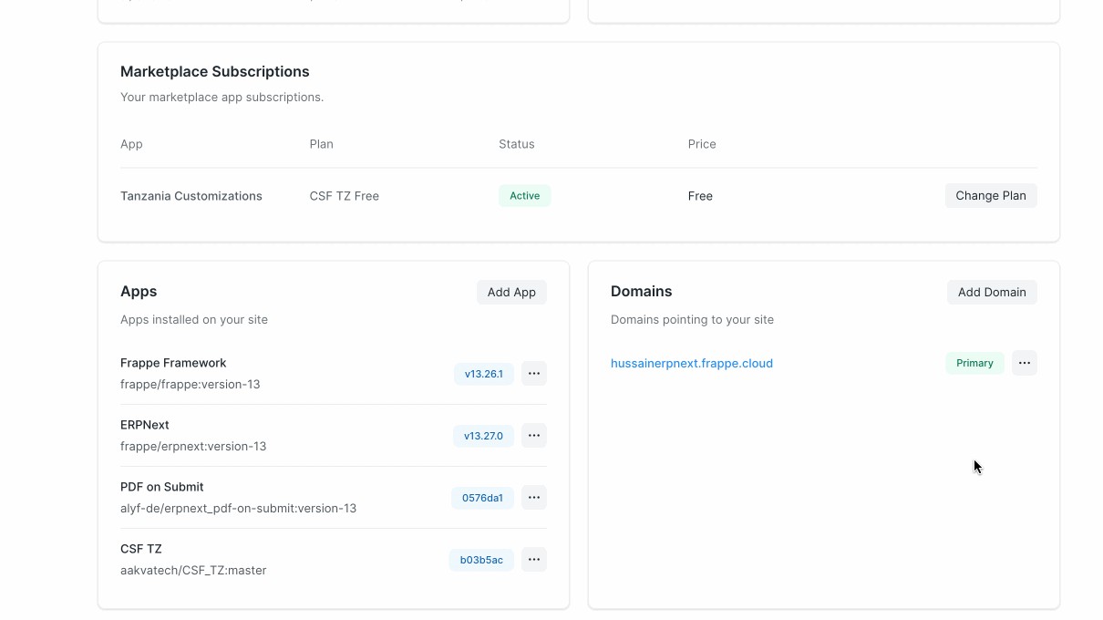Viewport: 1103px width, 620px height.
Task: Click the Apps section heading
Action: (139, 292)
